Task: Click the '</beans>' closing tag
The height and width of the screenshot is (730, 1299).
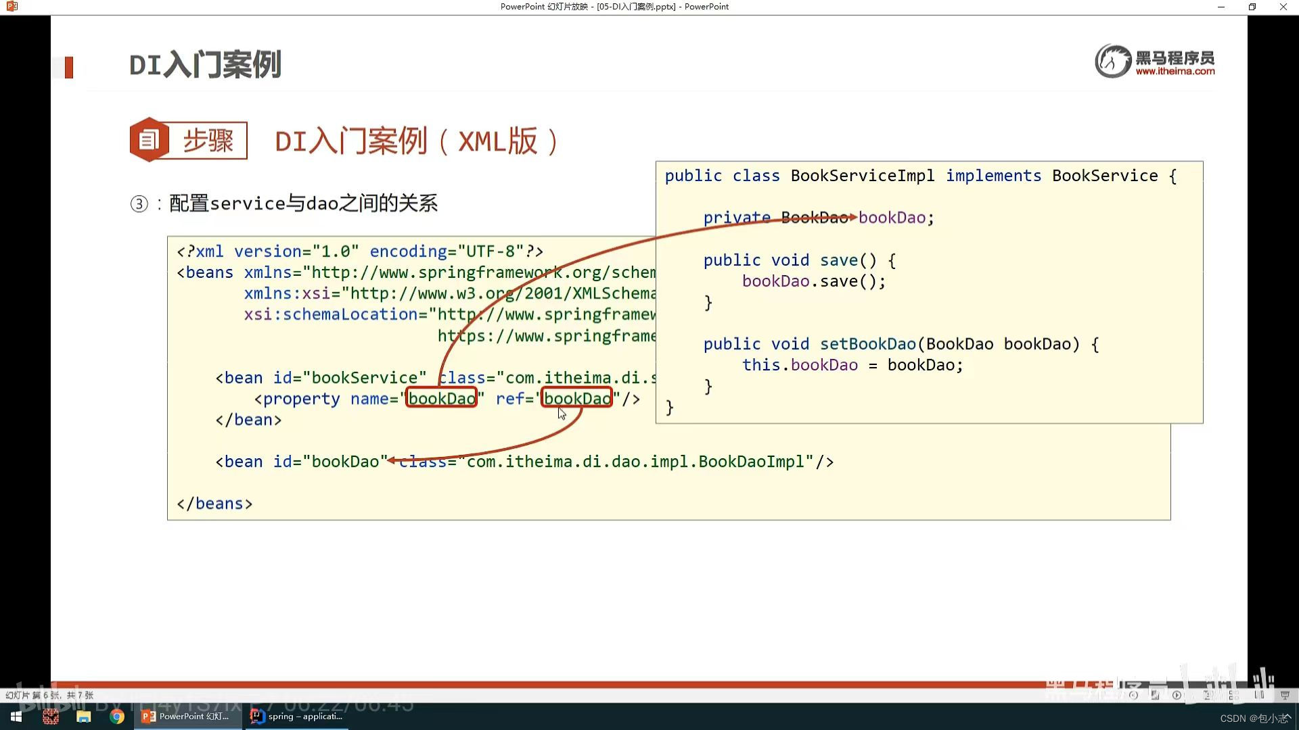Action: [x=214, y=504]
